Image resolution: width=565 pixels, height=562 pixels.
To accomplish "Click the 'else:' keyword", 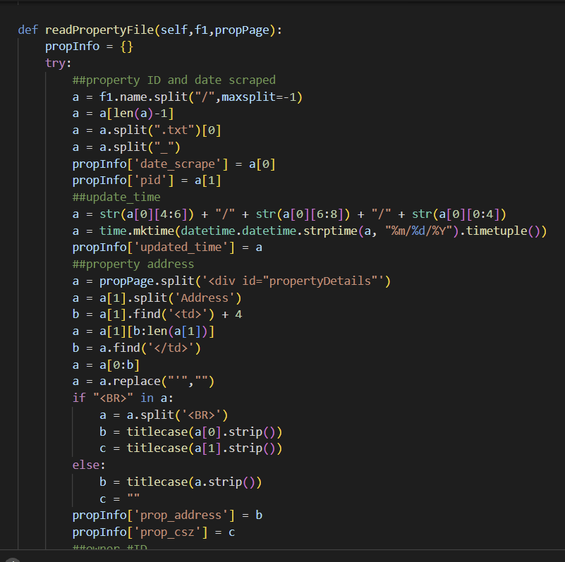I will pos(88,465).
